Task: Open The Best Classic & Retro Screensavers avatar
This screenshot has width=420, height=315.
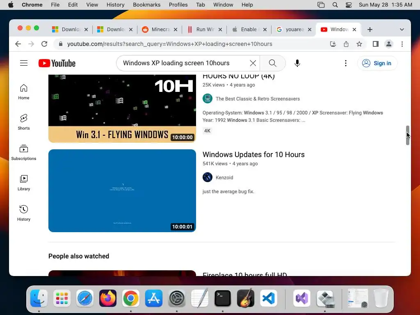Action: click(x=207, y=98)
